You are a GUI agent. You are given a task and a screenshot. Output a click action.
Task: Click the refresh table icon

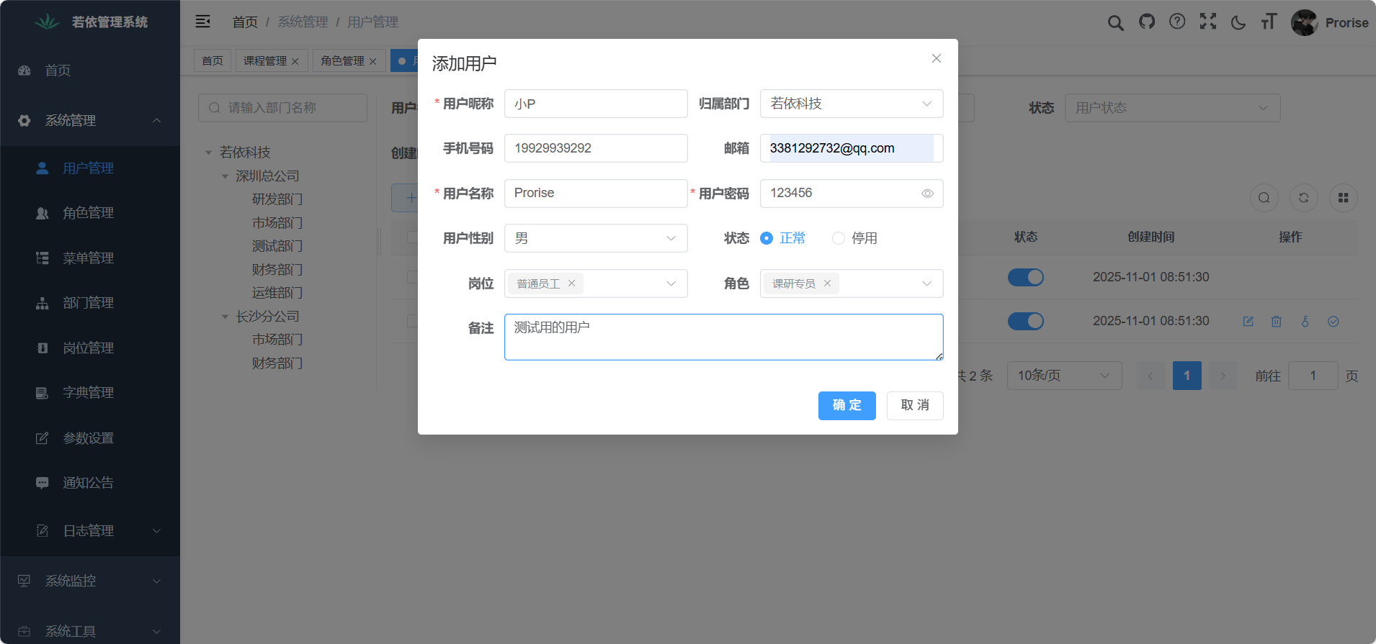point(1303,198)
